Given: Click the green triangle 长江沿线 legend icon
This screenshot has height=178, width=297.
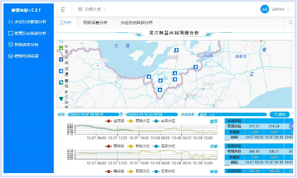Looking at the screenshot, I should pos(61,99).
